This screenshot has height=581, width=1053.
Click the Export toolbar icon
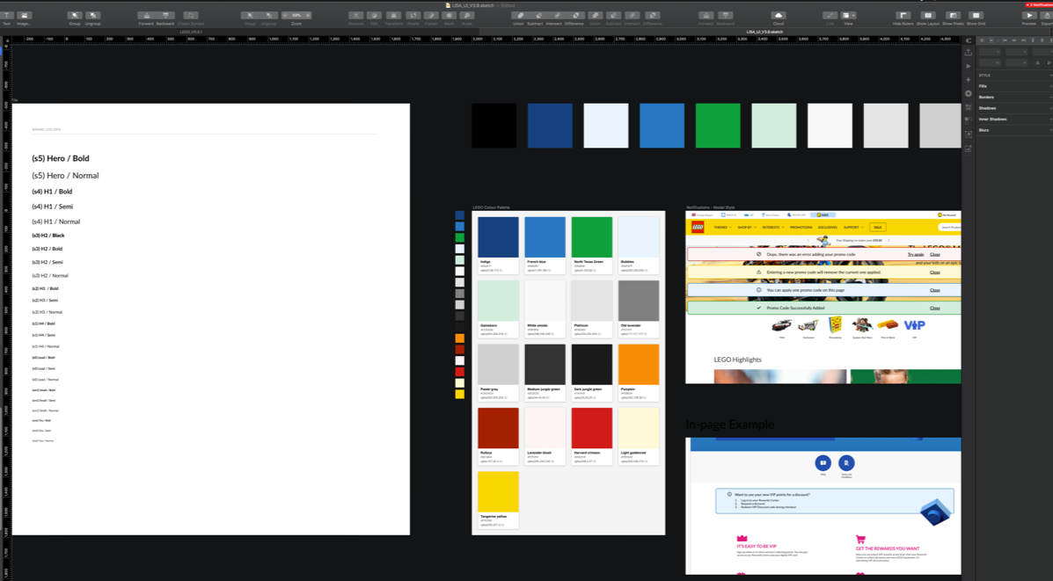click(x=1046, y=16)
